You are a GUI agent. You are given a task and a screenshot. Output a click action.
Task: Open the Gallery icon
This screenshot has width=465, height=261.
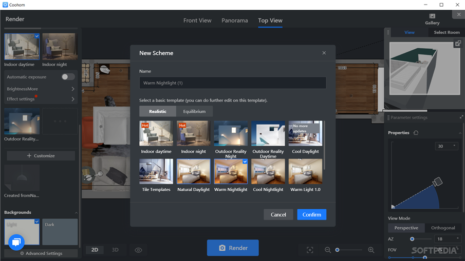pos(432,19)
